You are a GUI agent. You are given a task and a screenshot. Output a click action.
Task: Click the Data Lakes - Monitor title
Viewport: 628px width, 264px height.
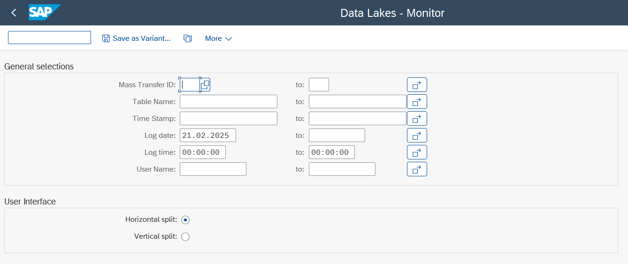[x=392, y=13]
